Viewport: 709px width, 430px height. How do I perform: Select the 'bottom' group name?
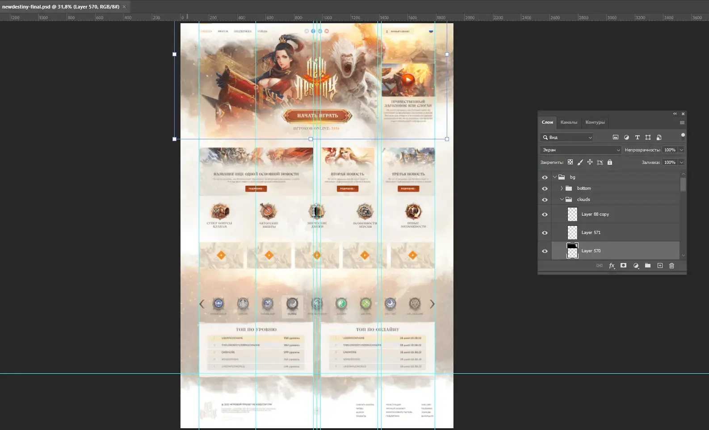584,188
